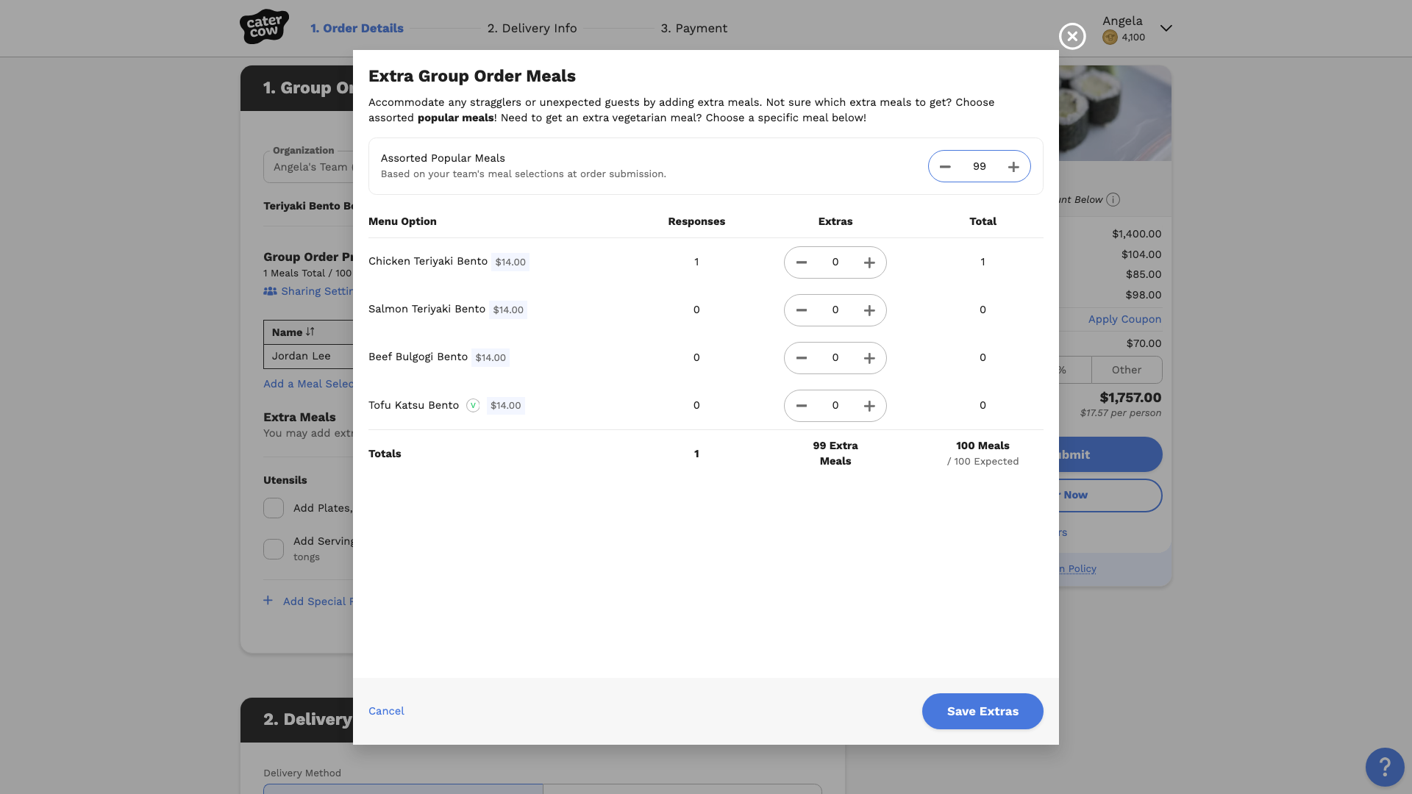Click plus for Beef Bulgogi Bento extras
The height and width of the screenshot is (794, 1412).
869,358
